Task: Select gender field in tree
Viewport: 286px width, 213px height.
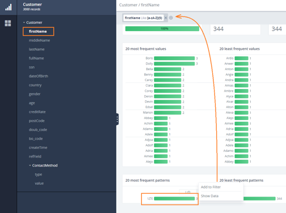Action: pos(35,94)
